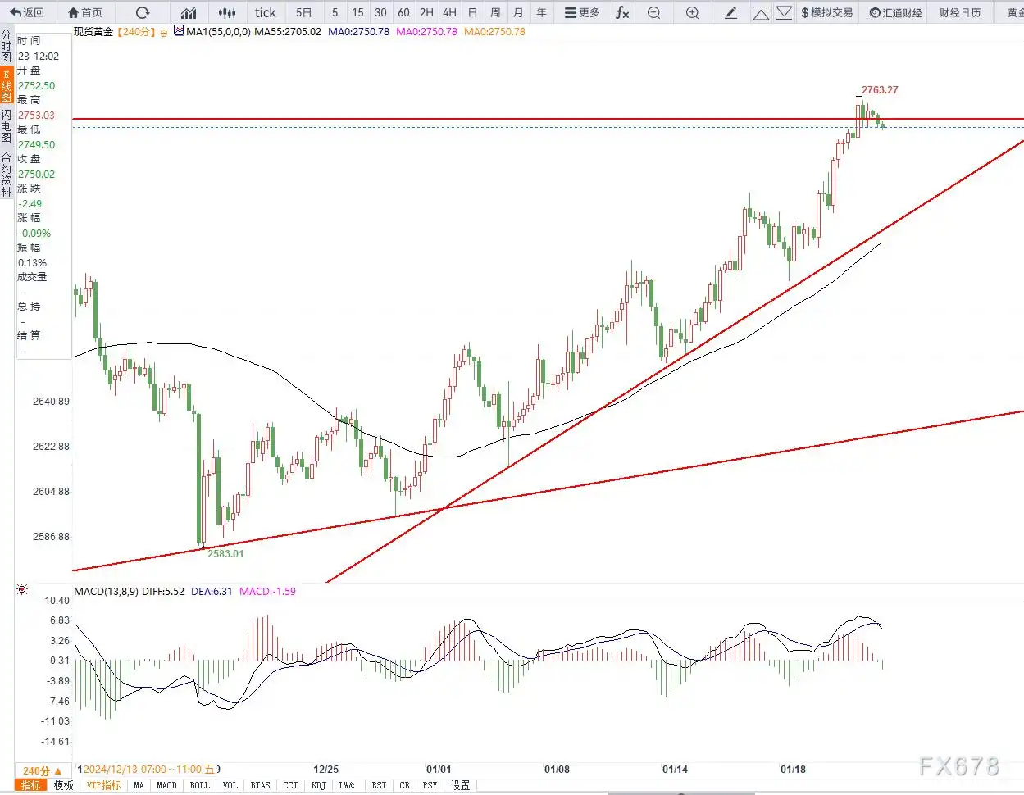The image size is (1024, 795).
Task: Click the 返回 back button
Action: (x=27, y=12)
